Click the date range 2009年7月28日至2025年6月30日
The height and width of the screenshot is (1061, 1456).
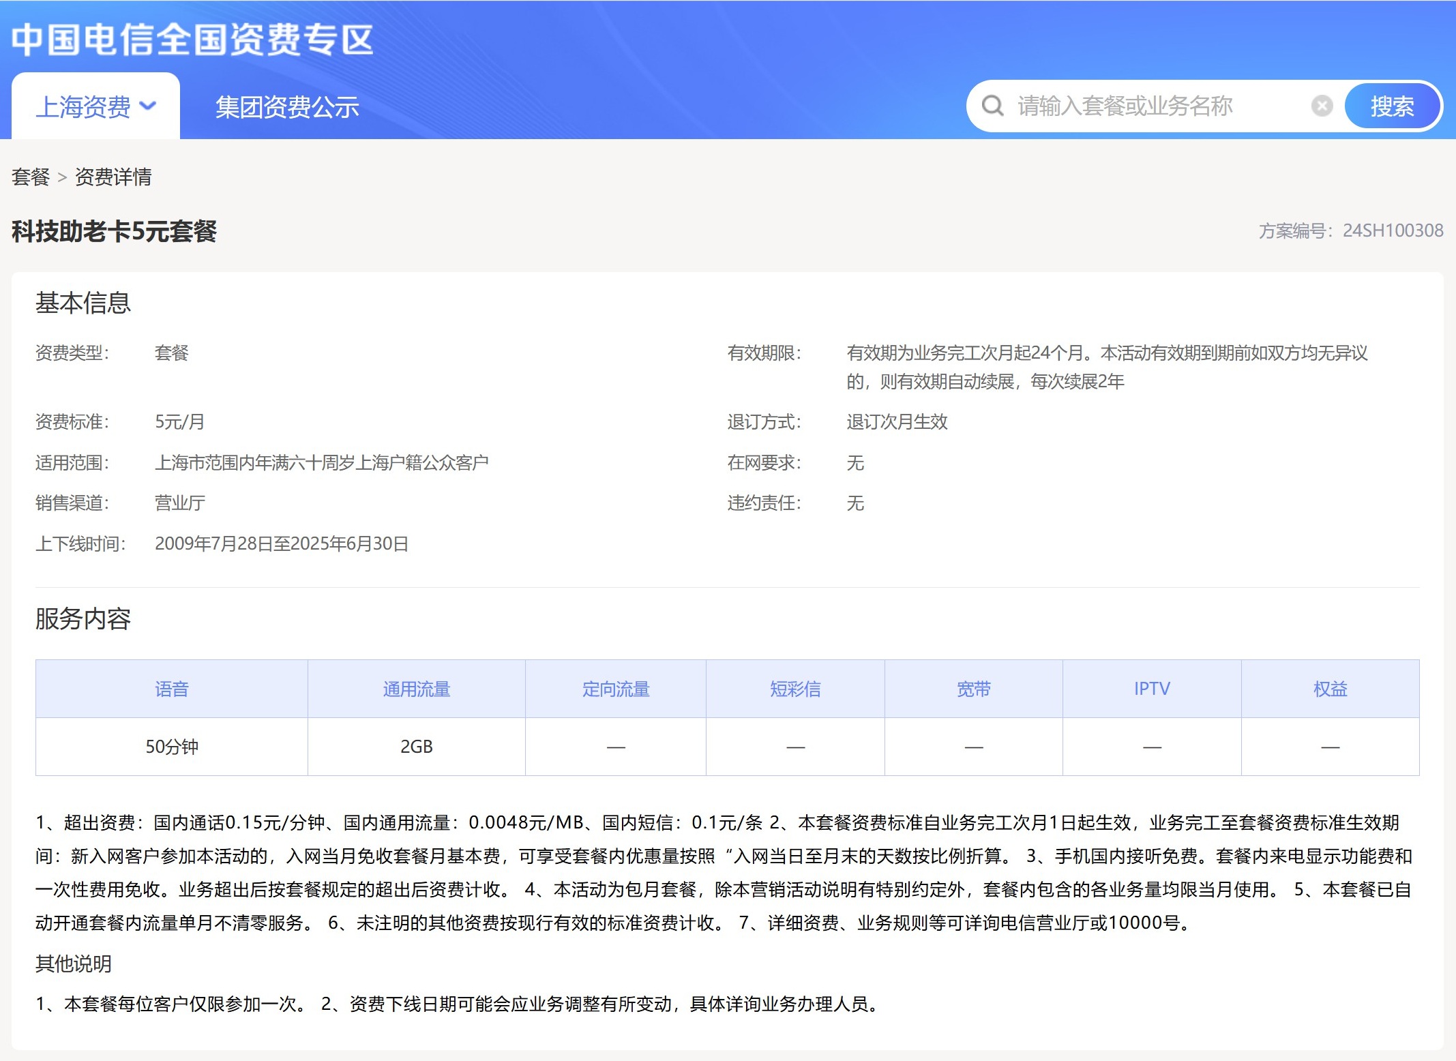282,543
